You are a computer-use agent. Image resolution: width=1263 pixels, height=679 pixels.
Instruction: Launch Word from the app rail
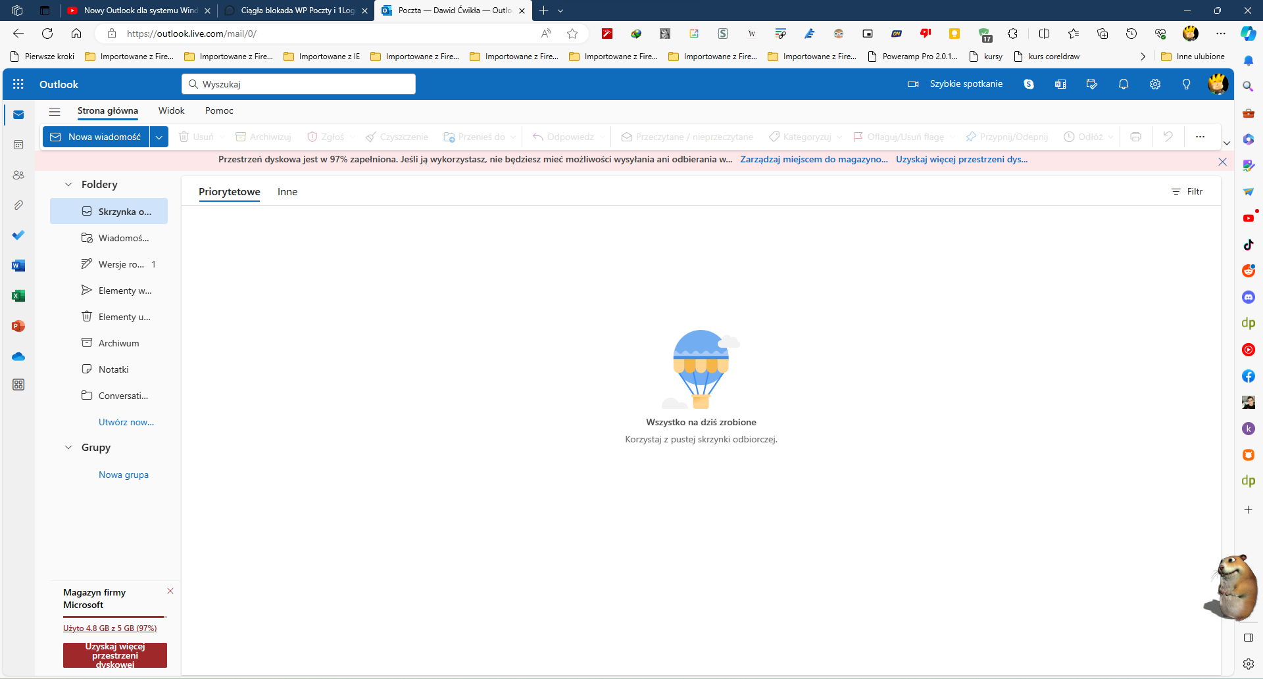pyautogui.click(x=18, y=266)
